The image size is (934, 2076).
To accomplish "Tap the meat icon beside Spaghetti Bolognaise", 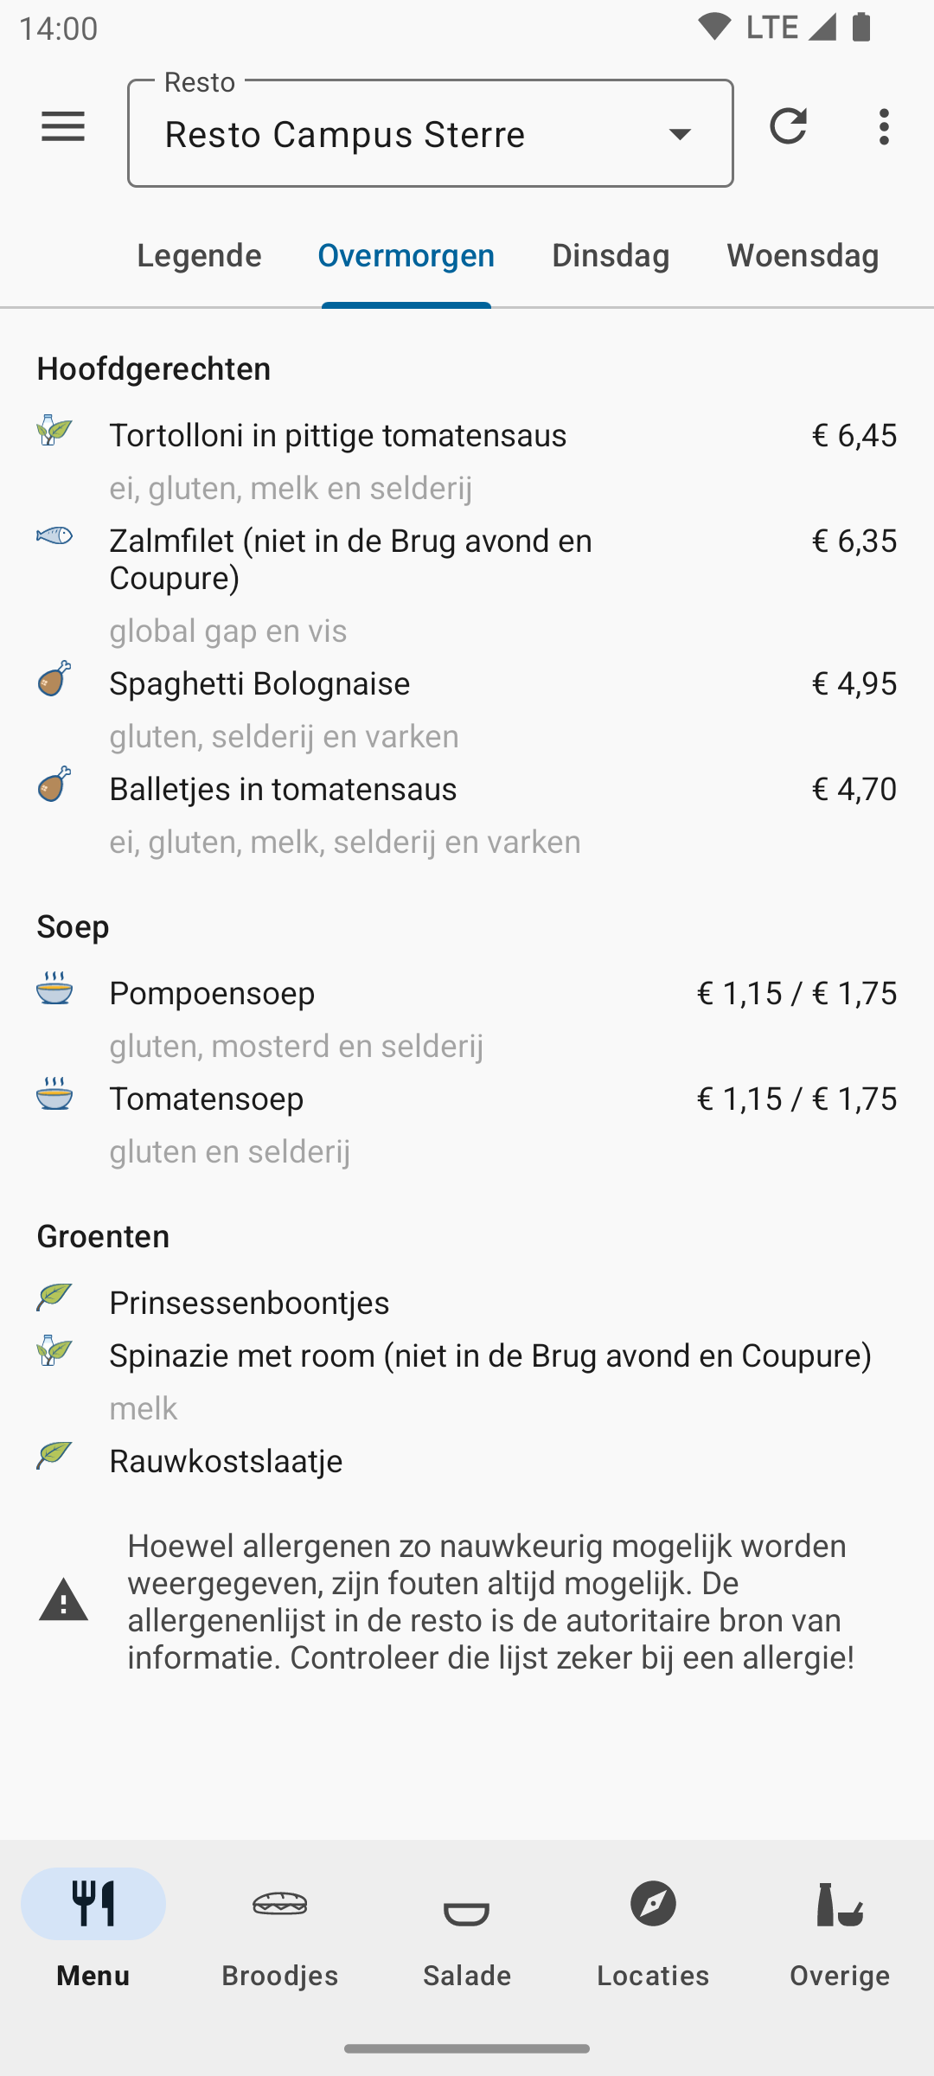I will click(54, 679).
